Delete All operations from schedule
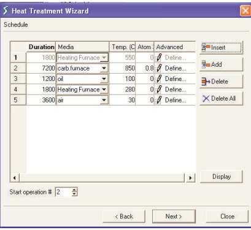251x230 pixels. (221, 99)
